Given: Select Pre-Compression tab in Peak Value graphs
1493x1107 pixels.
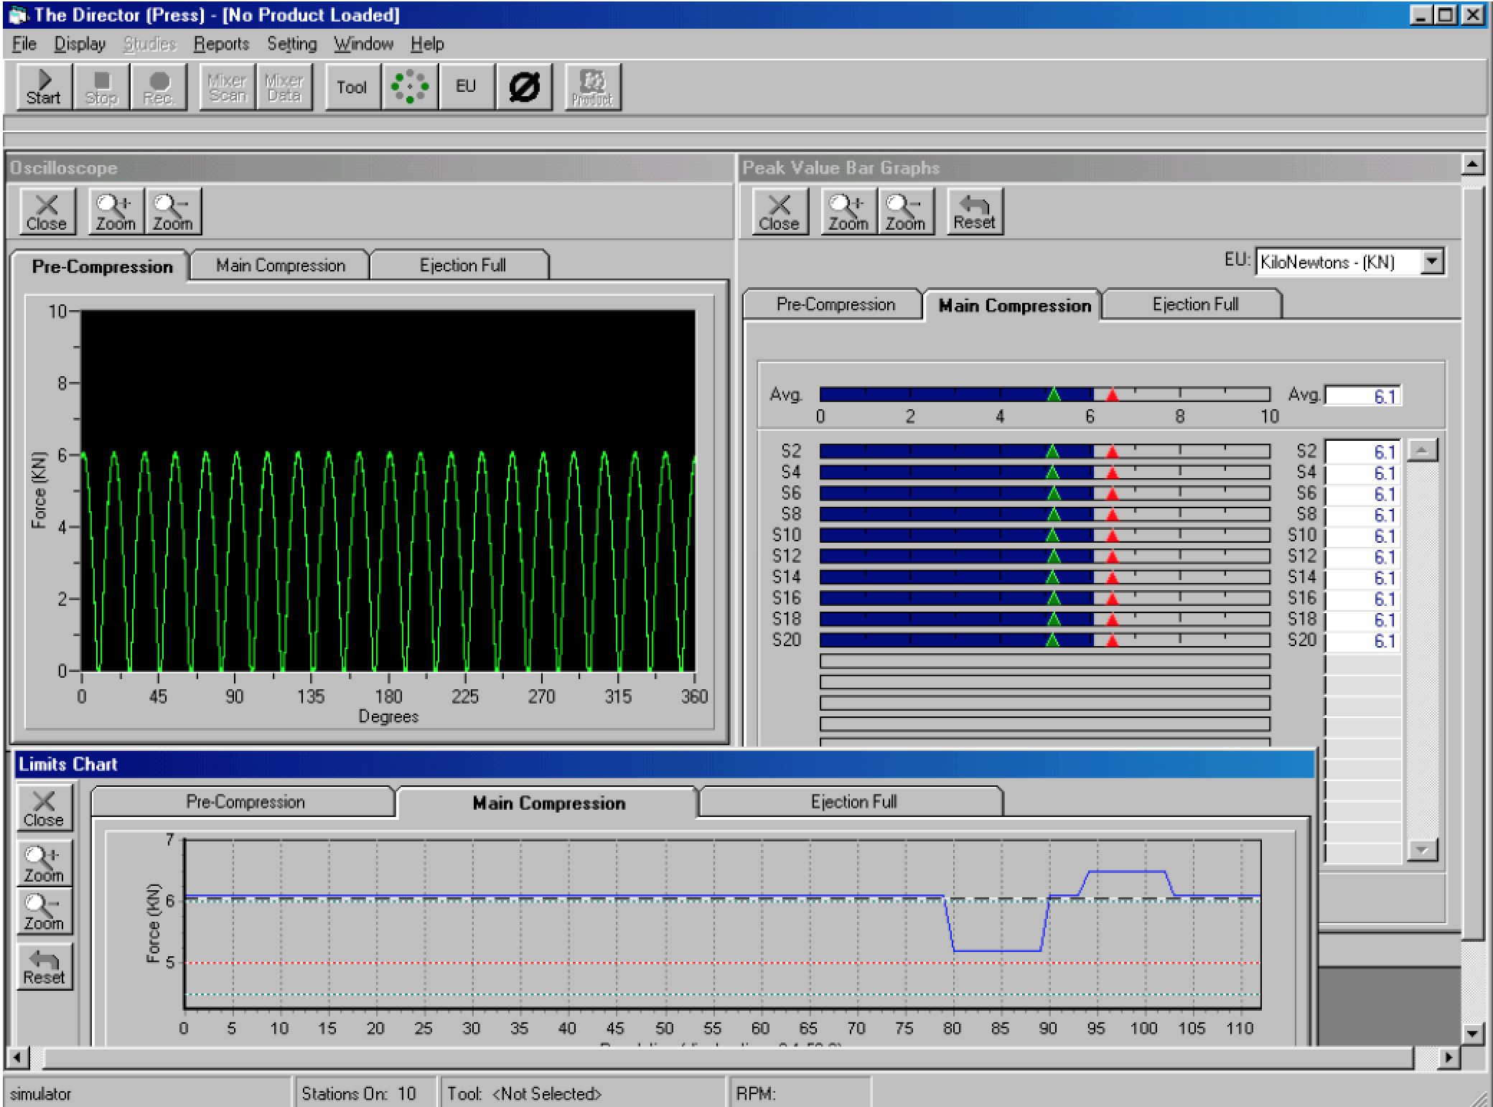Looking at the screenshot, I should [x=835, y=304].
